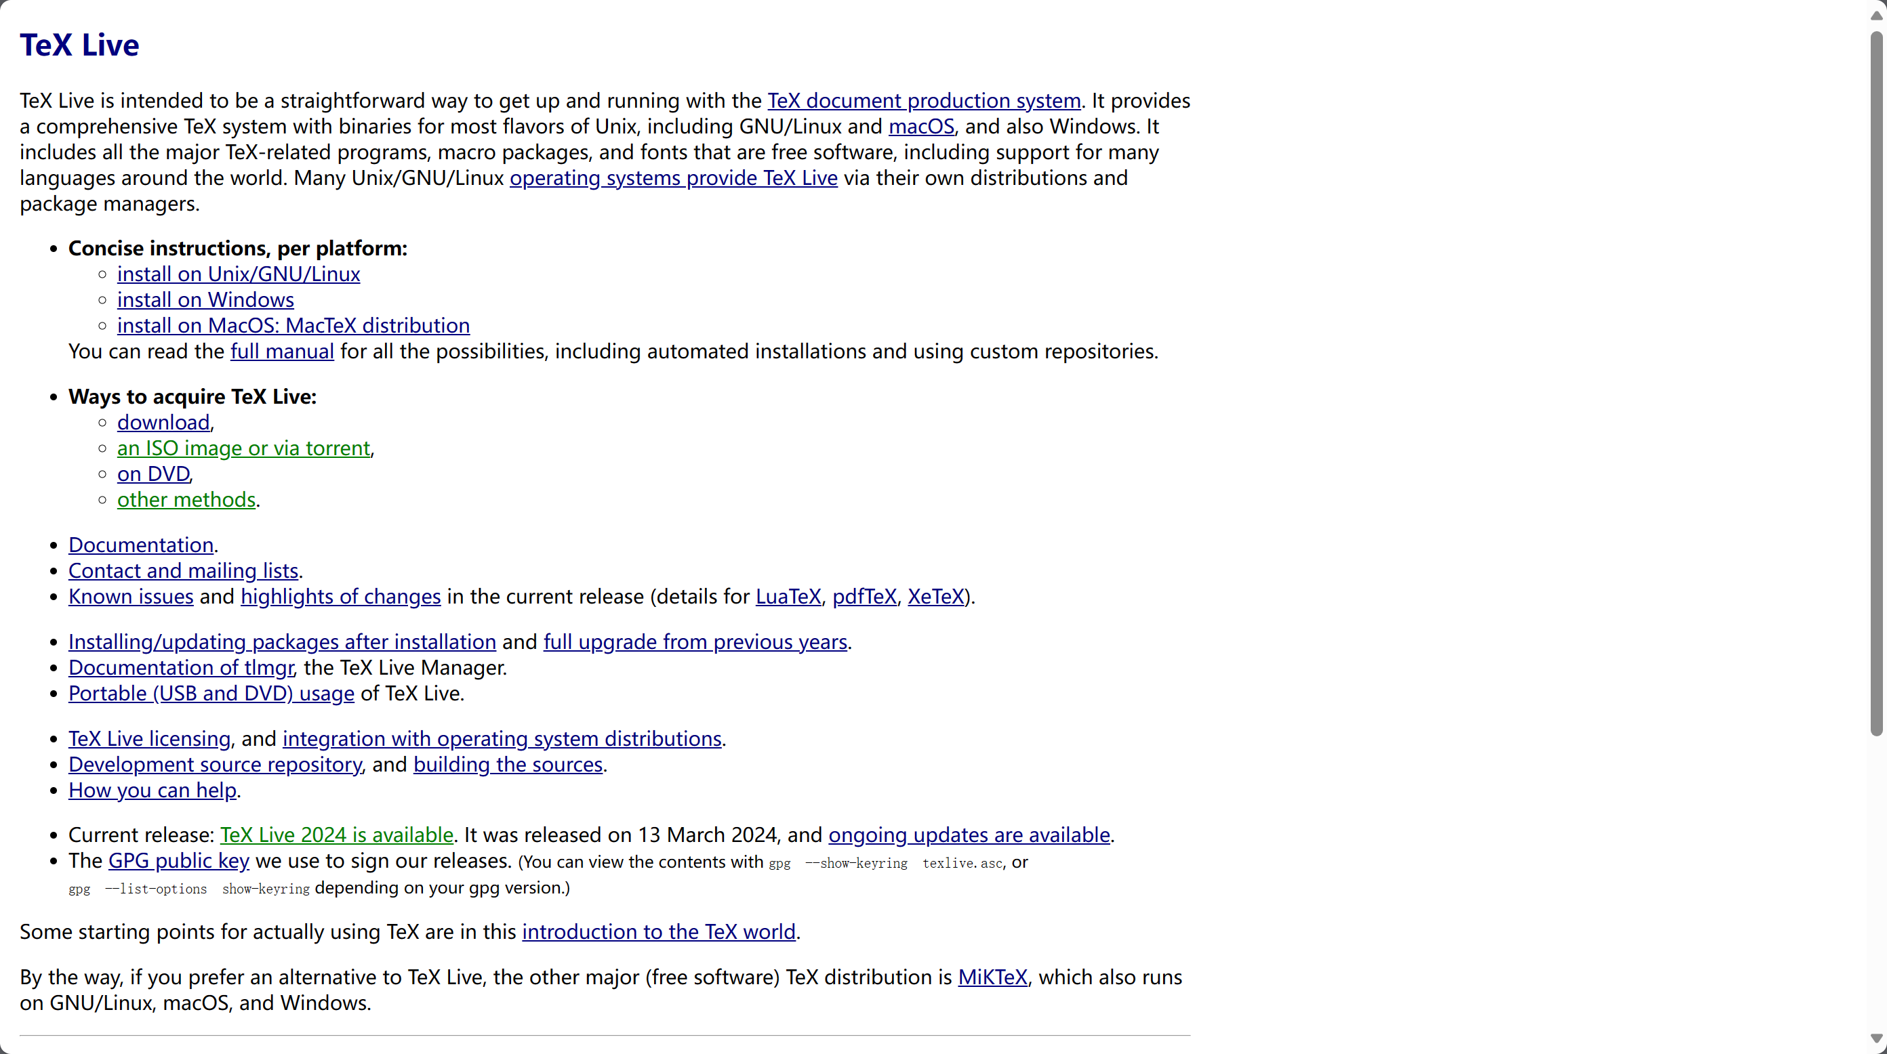Open install on Unix/GNU/Linux instructions
This screenshot has height=1054, width=1887.
[x=238, y=274]
